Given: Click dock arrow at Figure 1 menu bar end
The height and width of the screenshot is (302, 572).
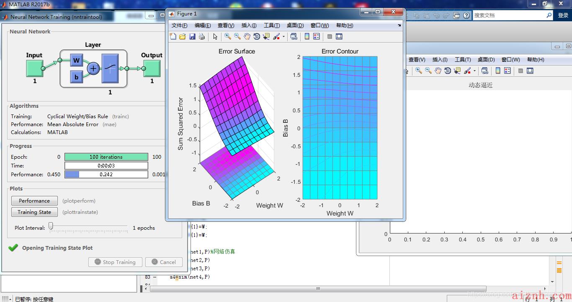Looking at the screenshot, I should click(x=399, y=25).
